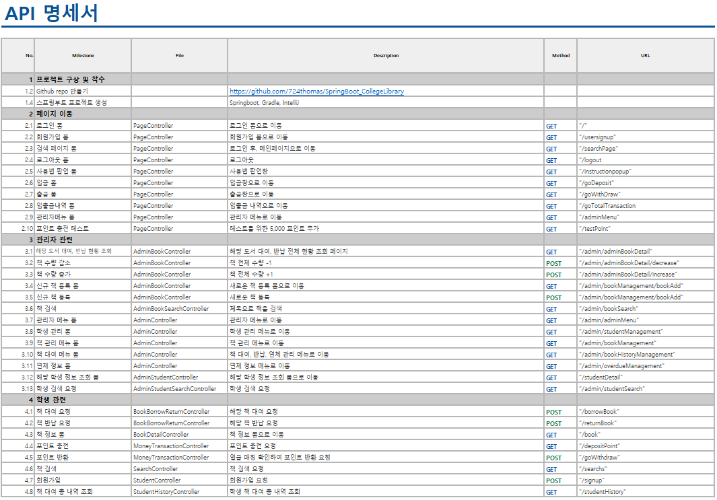Image resolution: width=717 pixels, height=500 pixels.
Task: Click the "/testPoint" URL cell
Action: (645, 229)
